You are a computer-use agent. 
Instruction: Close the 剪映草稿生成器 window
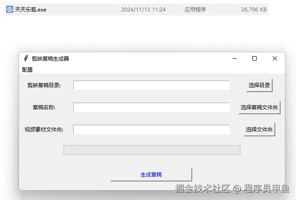tap(275, 58)
